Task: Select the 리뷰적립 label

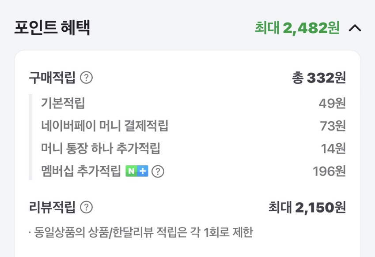Action: 52,207
